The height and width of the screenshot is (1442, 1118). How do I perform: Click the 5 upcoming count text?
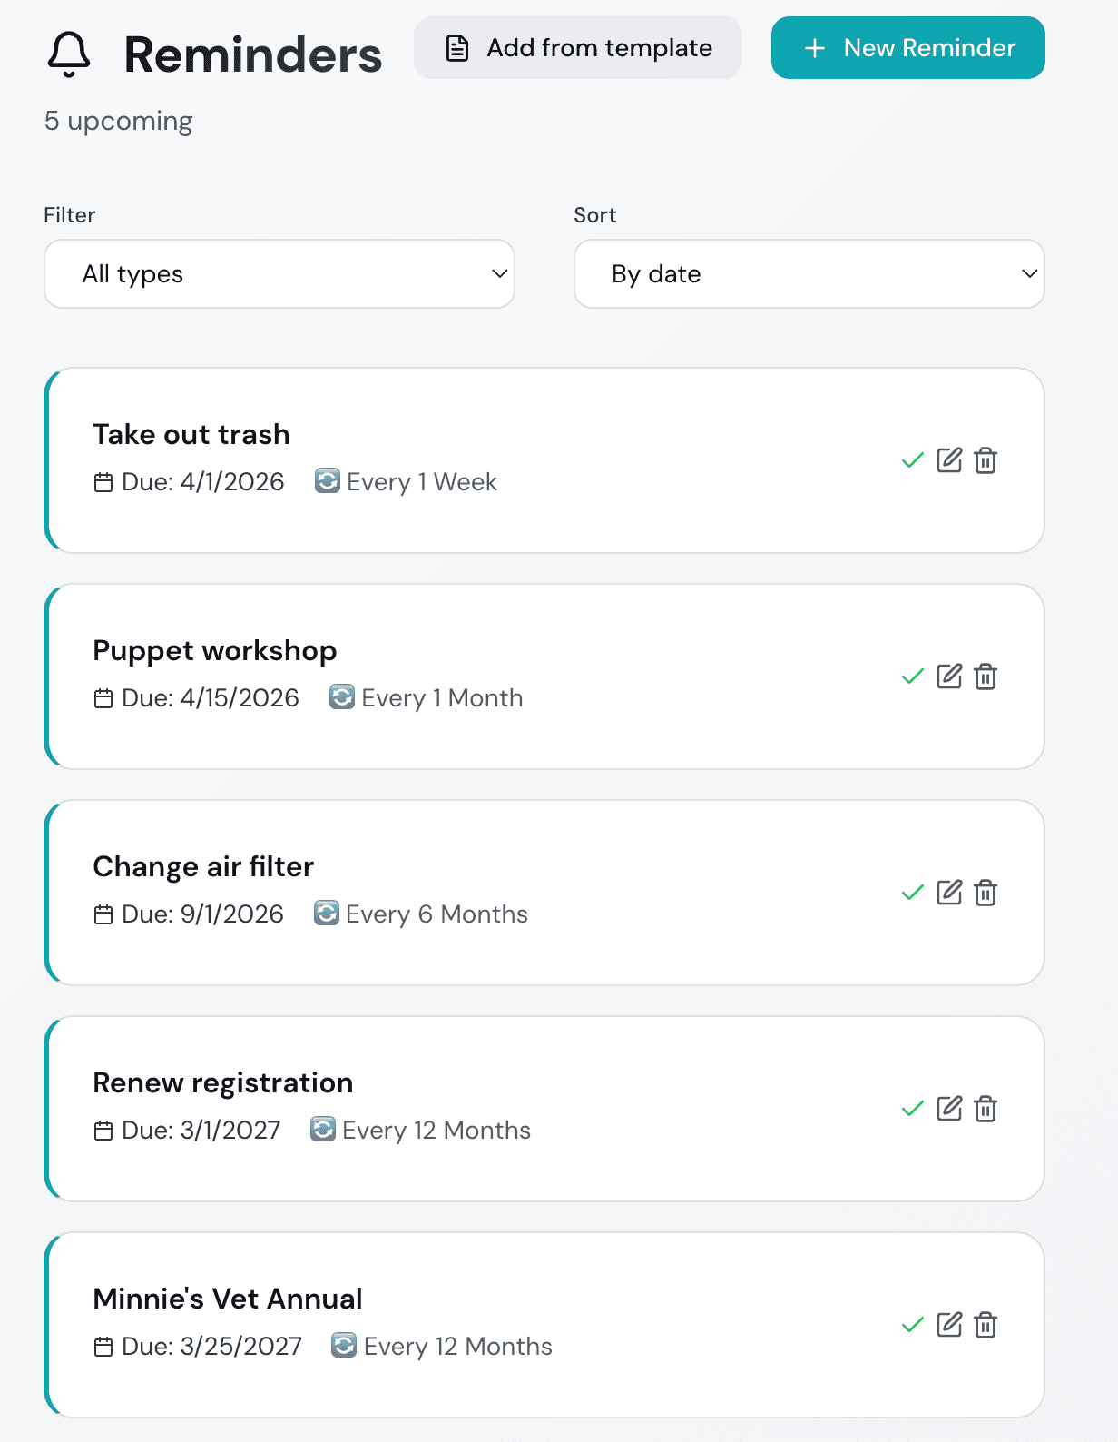(119, 122)
